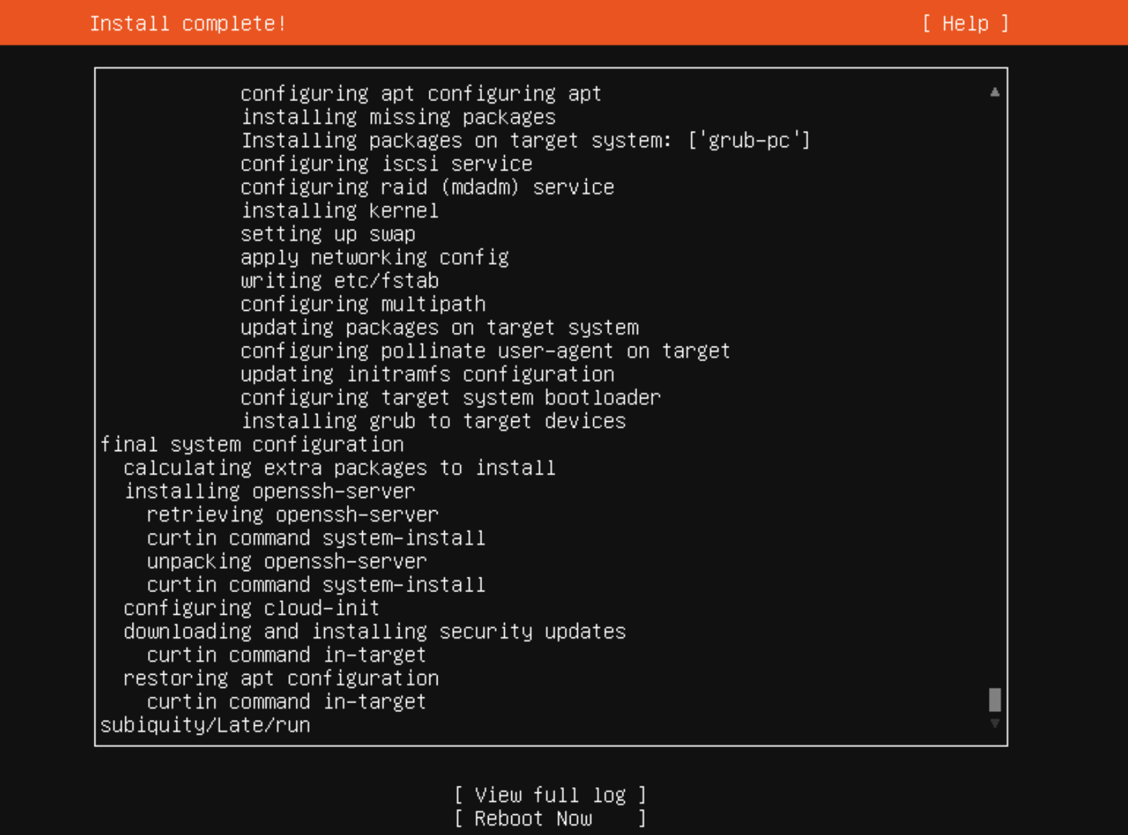Open the Help menu in header

pyautogui.click(x=965, y=24)
